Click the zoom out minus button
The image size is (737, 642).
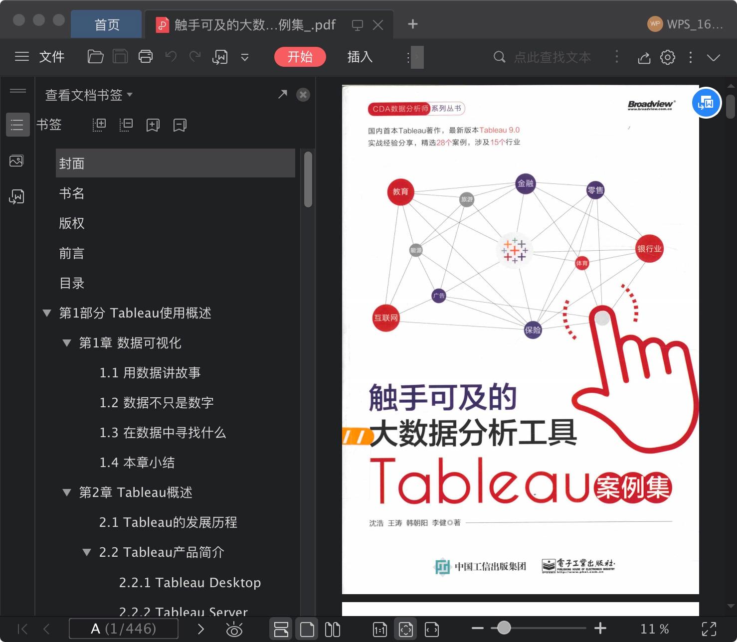point(478,628)
